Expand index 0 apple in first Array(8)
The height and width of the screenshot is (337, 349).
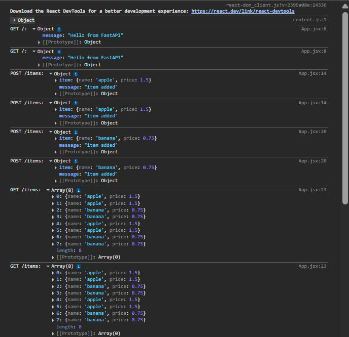point(53,197)
